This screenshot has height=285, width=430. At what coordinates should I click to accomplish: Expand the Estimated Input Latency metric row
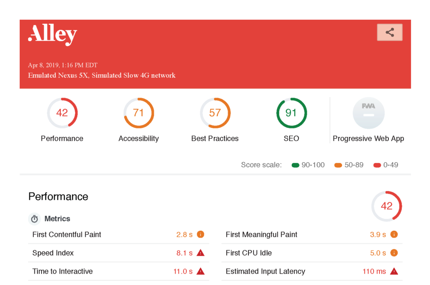coord(312,271)
